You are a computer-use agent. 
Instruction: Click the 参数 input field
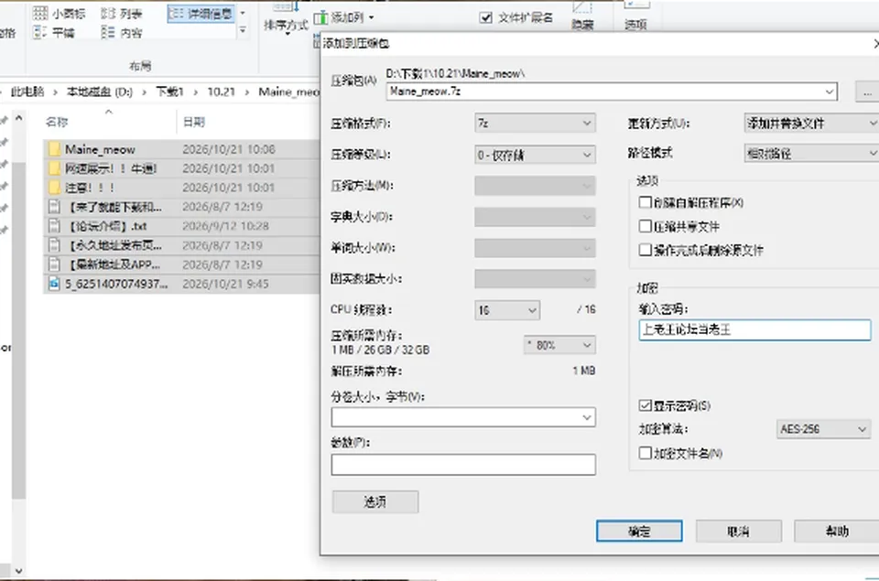tap(463, 465)
